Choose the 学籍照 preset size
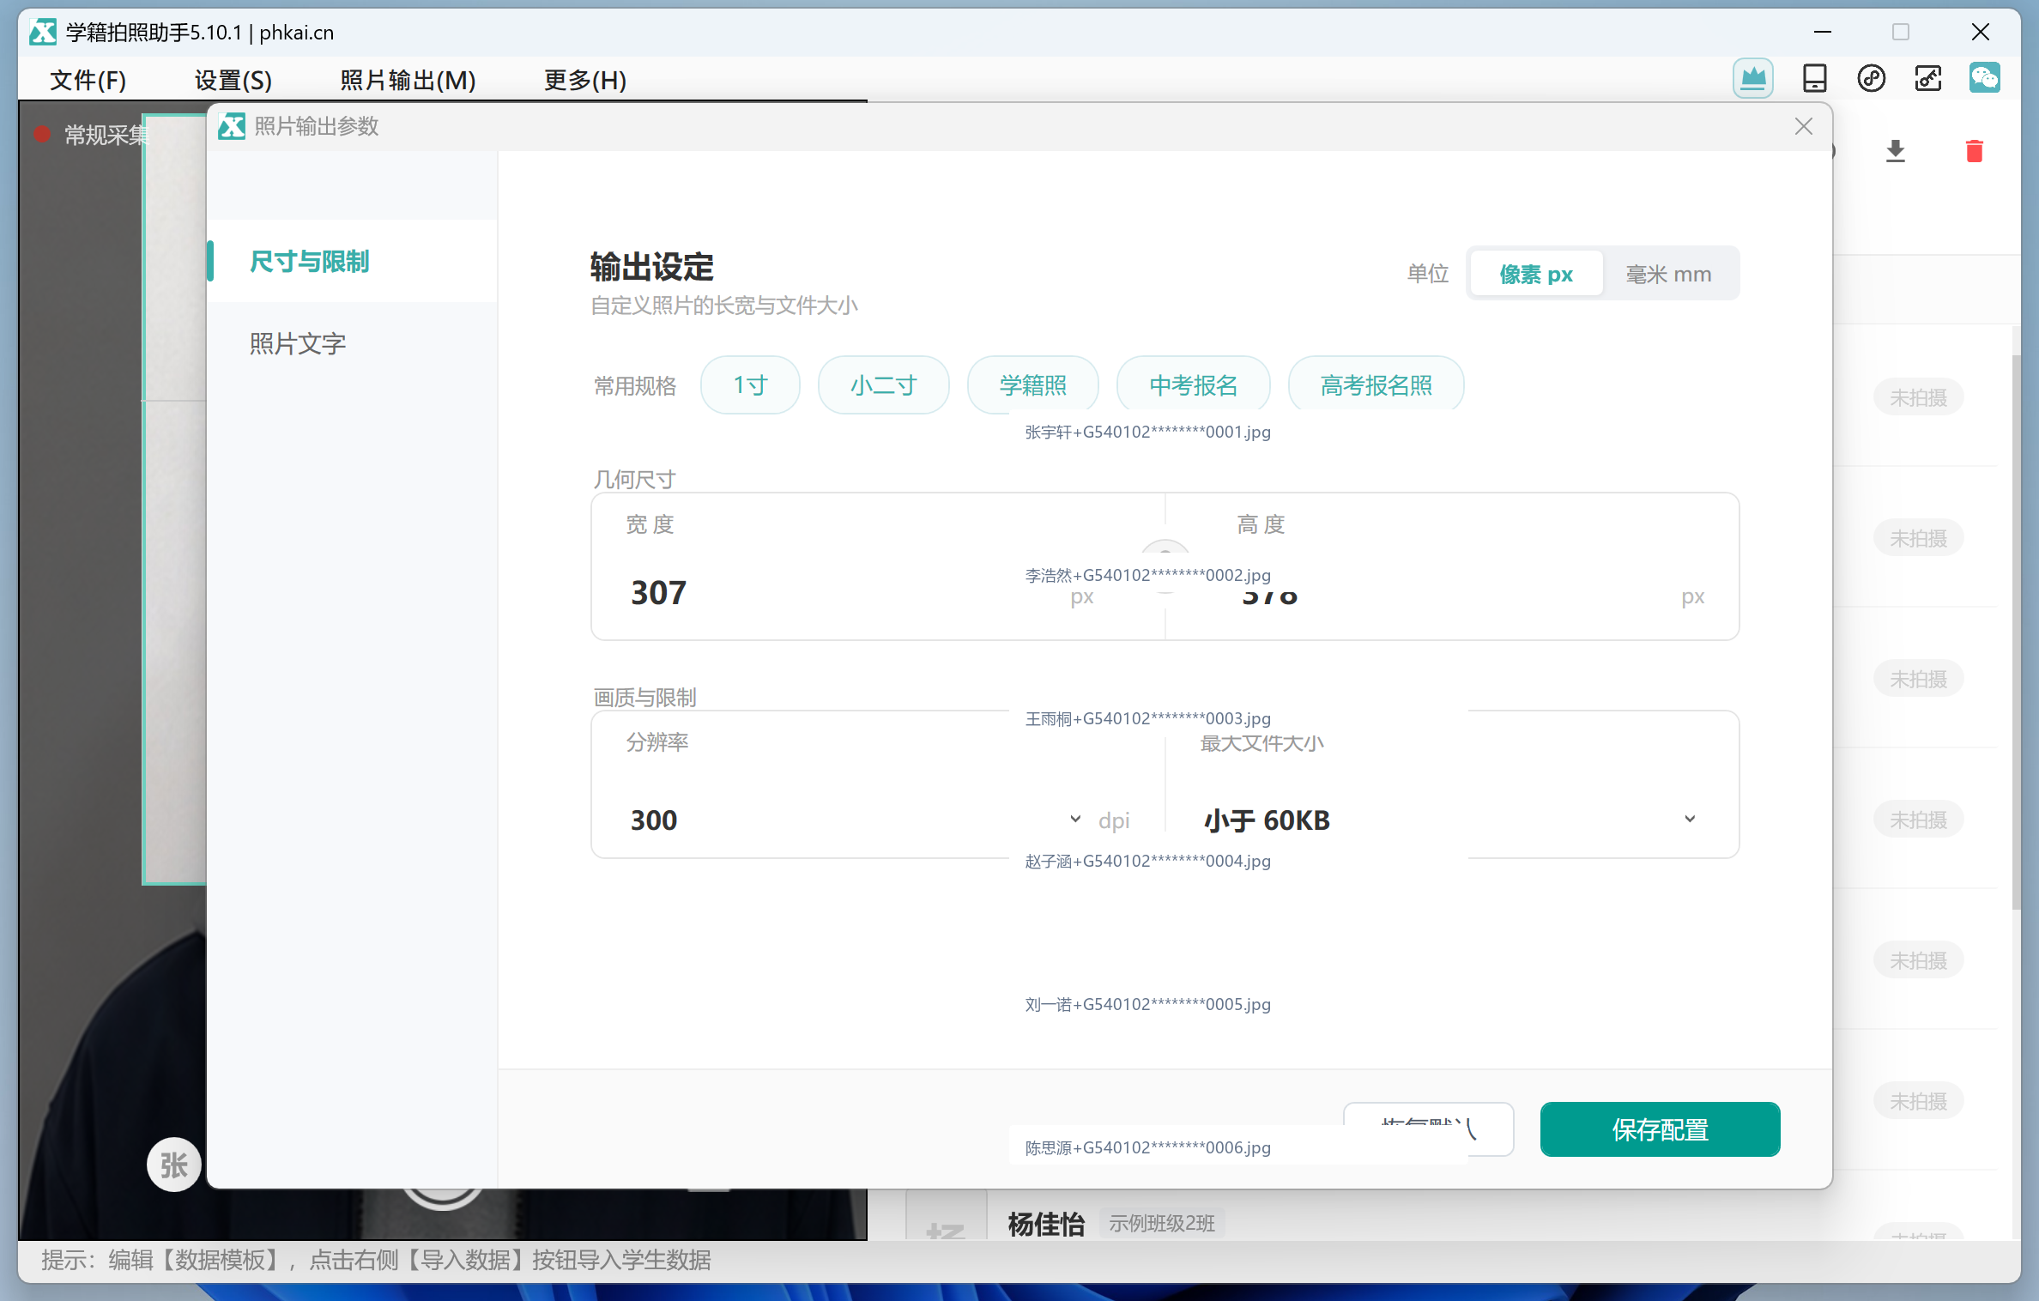Screen dimensions: 2039x1301 (x=1032, y=384)
